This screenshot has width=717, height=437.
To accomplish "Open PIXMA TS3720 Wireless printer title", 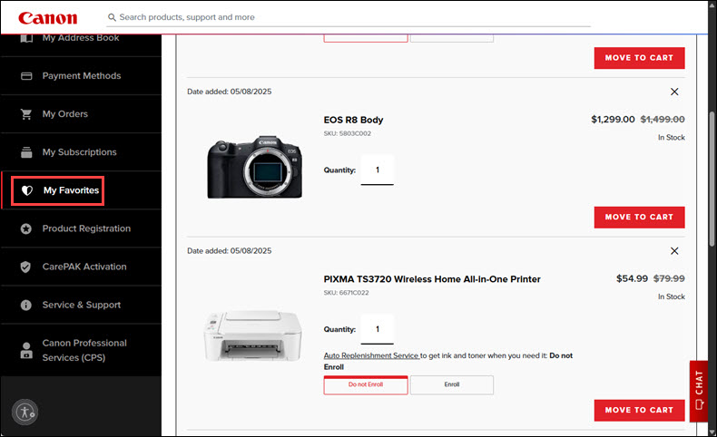I will [x=432, y=279].
